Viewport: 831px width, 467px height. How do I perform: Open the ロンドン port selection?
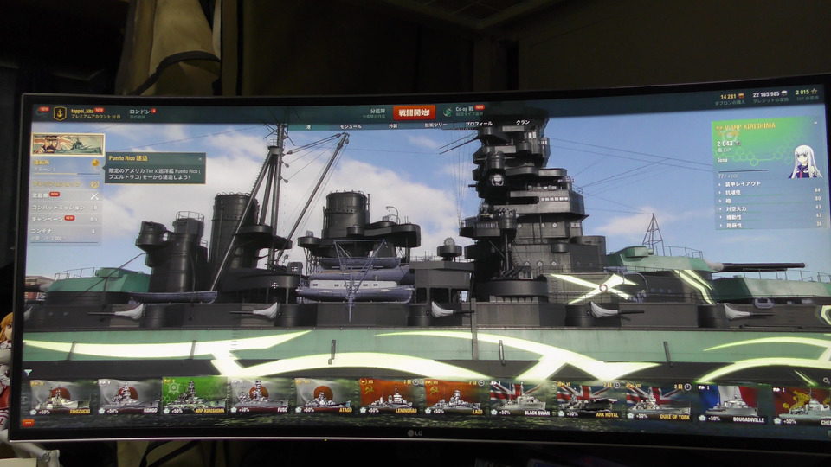[x=141, y=112]
